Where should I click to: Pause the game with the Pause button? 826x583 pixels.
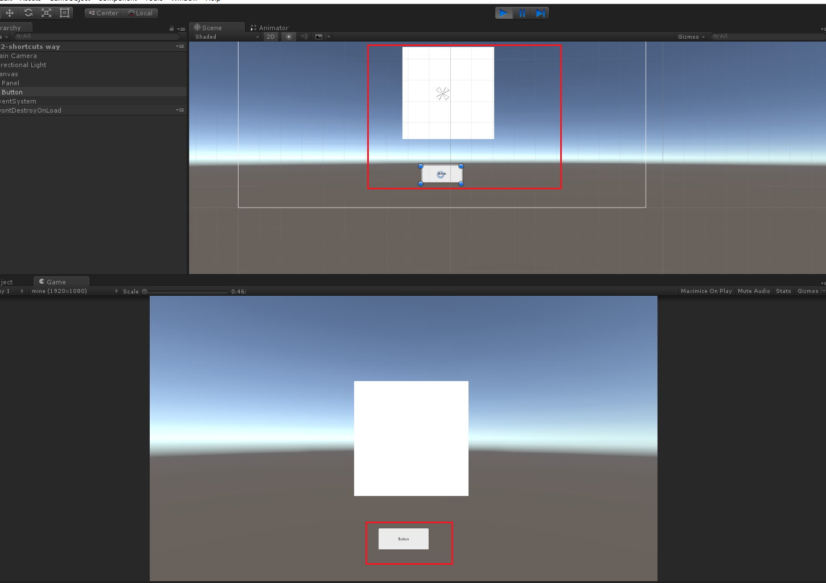[522, 13]
